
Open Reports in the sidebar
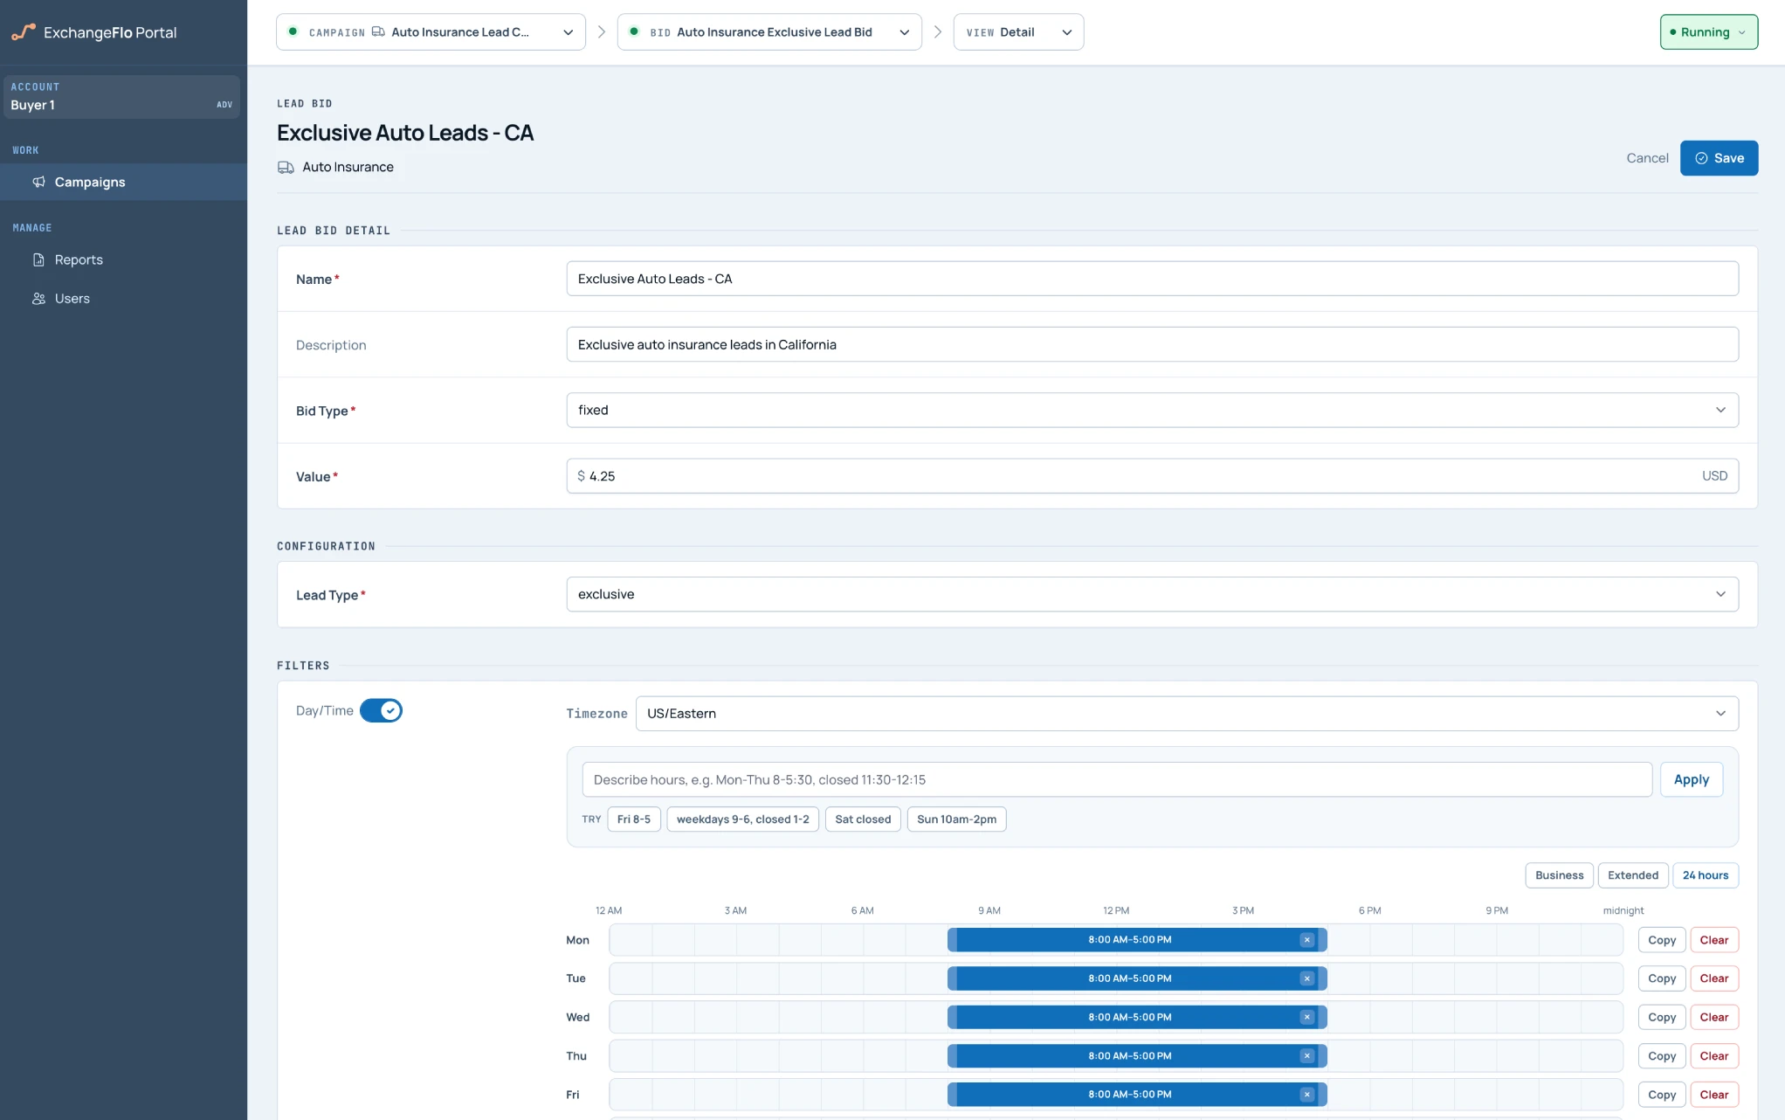123,259
